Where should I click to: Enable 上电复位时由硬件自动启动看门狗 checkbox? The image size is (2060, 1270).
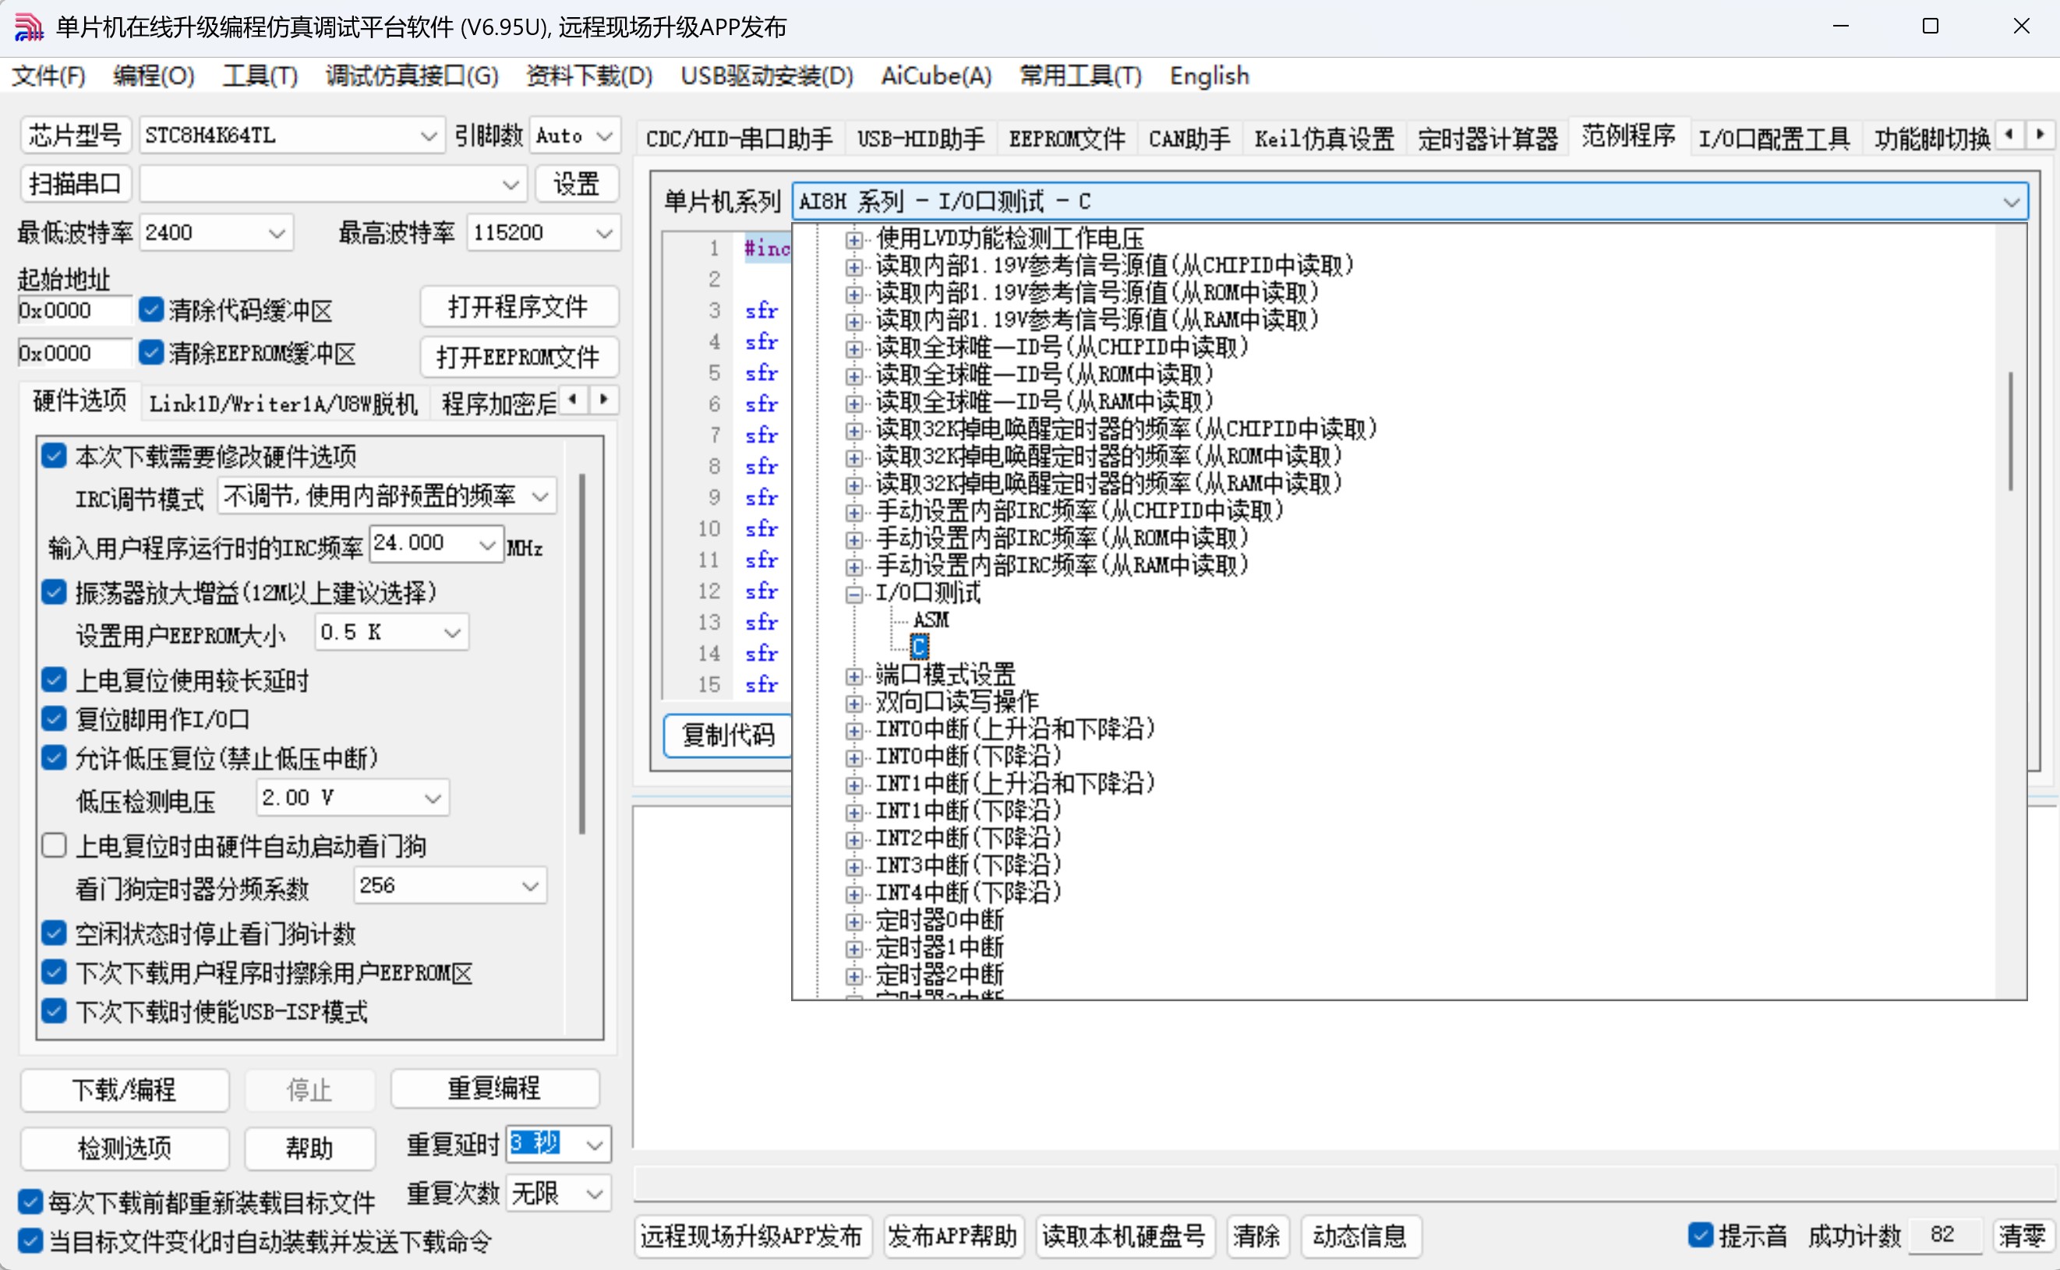tap(55, 845)
